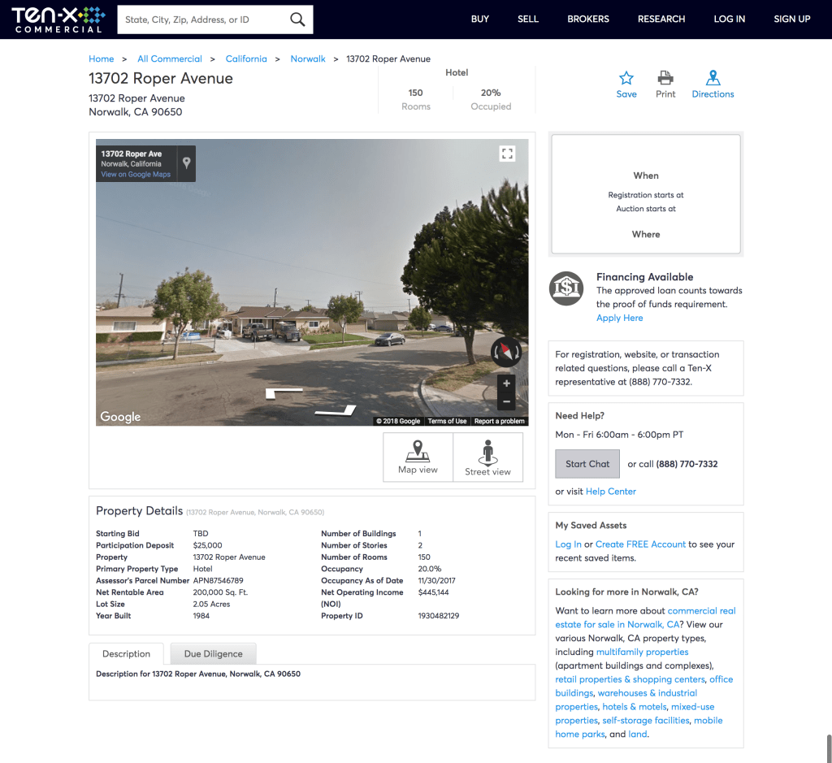Open the Due Diligence tab
The image size is (832, 763).
coord(213,653)
